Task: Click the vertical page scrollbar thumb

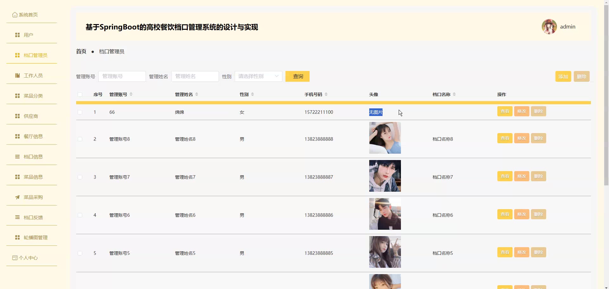Action: [x=606, y=95]
